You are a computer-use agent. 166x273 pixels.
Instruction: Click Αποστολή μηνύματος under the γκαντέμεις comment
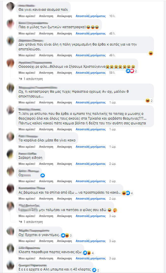click(x=91, y=241)
